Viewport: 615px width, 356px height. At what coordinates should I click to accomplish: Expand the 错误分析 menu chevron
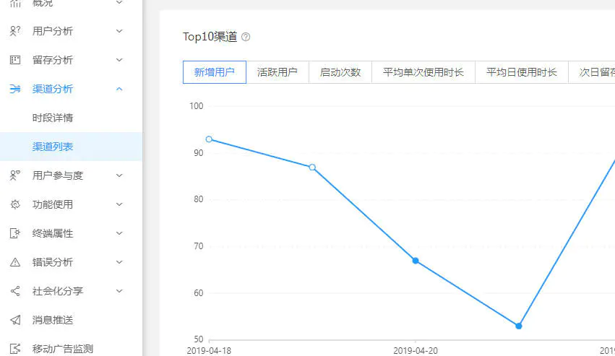pyautogui.click(x=119, y=262)
